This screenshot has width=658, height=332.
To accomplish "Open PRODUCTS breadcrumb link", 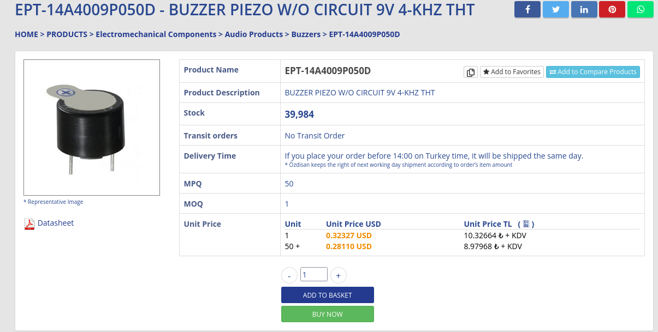I will tap(67, 34).
